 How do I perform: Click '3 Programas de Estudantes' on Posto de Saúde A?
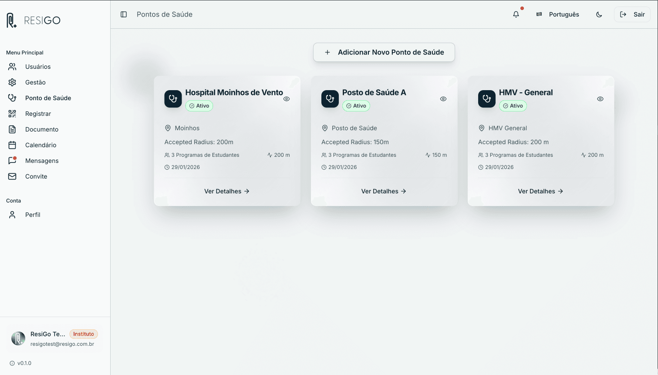359,155
